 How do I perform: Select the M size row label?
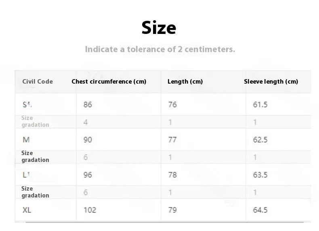[x=26, y=140]
